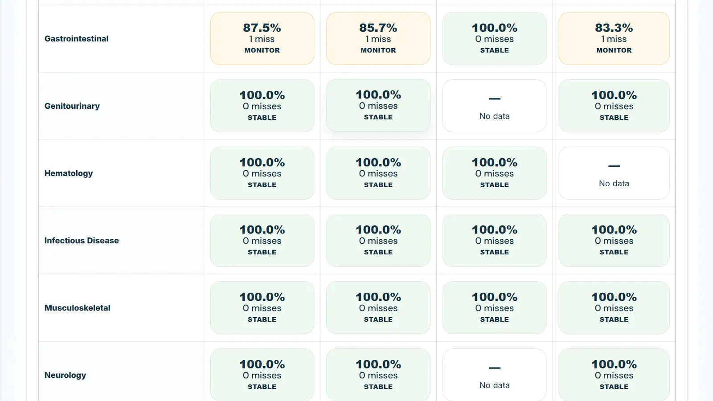This screenshot has height=401, width=713.
Task: Open the Neurology No data cell
Action: pyautogui.click(x=494, y=375)
